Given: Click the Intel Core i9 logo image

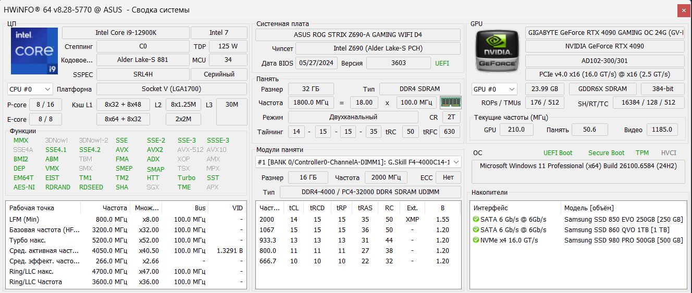Looking at the screenshot, I should [34, 51].
